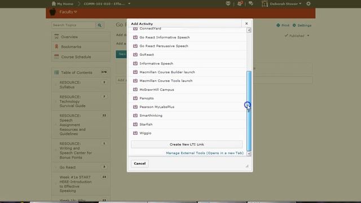Click the icon next to Starfish

(135, 124)
